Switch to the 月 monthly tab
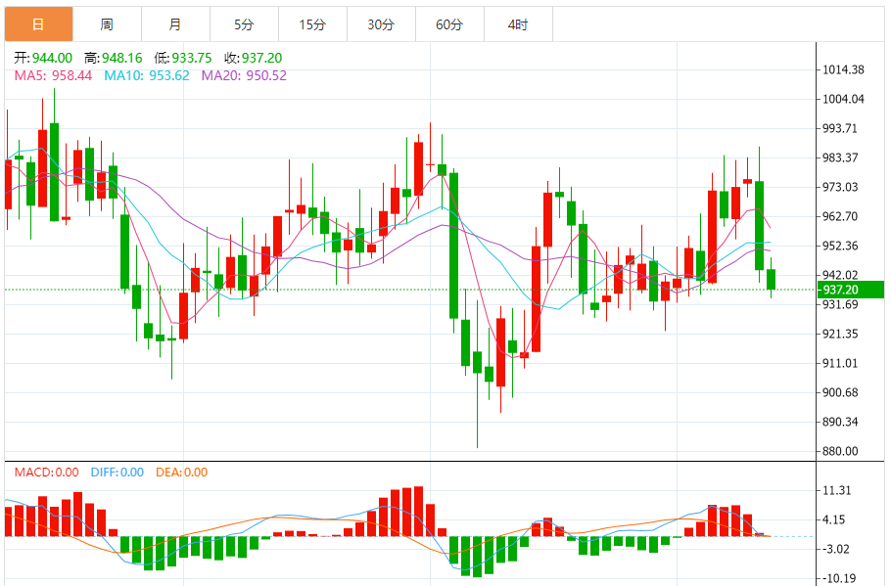Image resolution: width=891 pixels, height=586 pixels. 175,24
